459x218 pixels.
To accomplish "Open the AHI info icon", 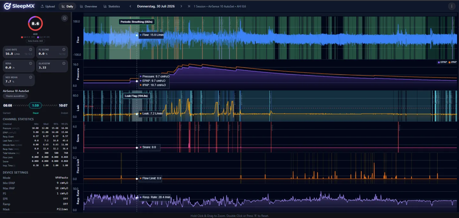I will 64,18.
